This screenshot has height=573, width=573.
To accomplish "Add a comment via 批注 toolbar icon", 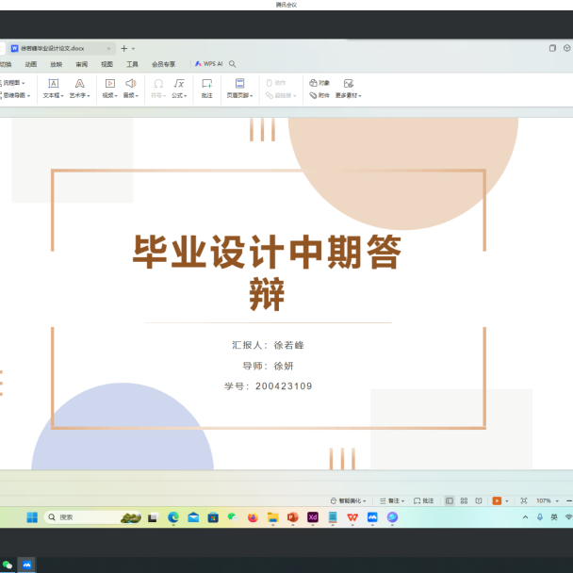I will coord(206,84).
